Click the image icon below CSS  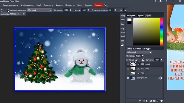[122, 45]
